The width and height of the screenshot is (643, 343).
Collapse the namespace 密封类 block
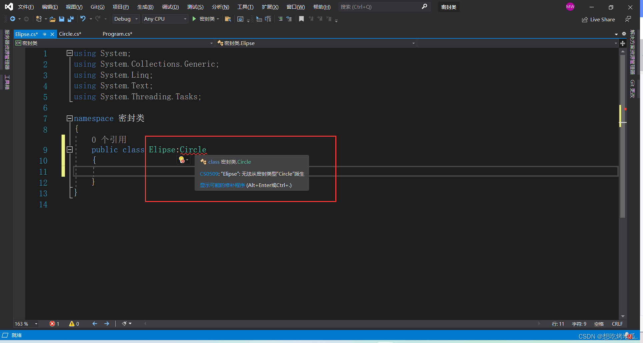click(70, 118)
